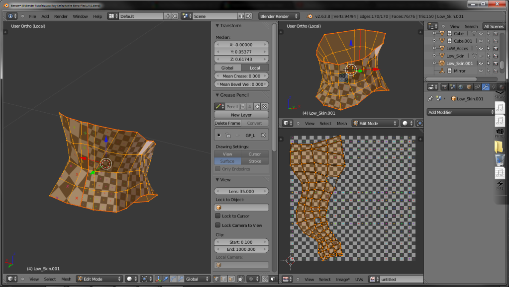Select edge select mode in left viewport

[224, 279]
